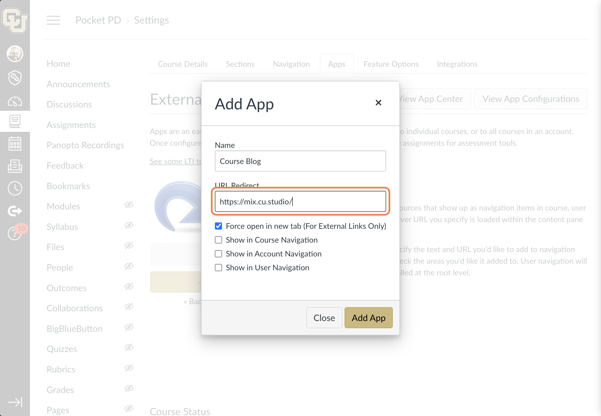Click the hidden eye icon beside Modules
This screenshot has width=601, height=416.
(x=129, y=205)
